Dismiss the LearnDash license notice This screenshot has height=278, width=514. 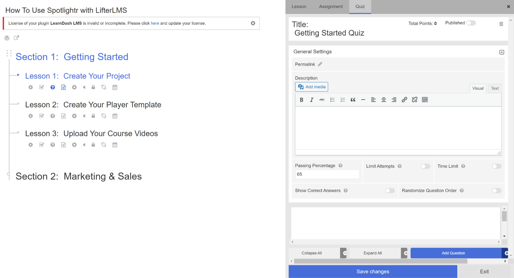point(253,23)
